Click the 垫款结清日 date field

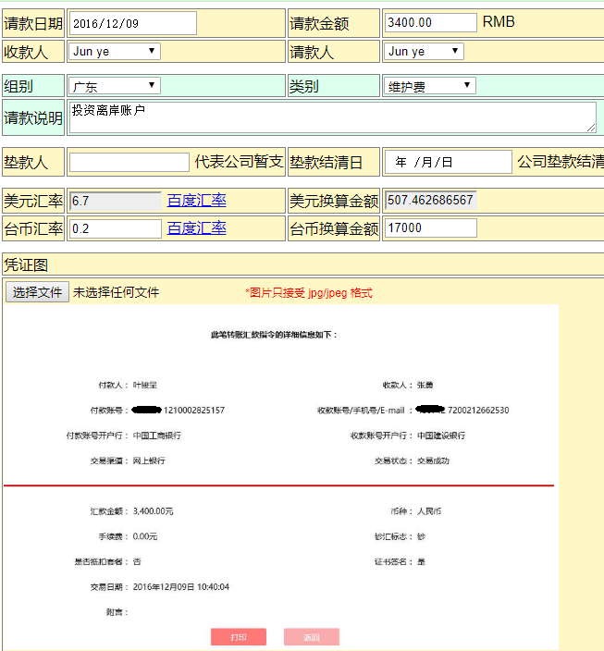449,162
